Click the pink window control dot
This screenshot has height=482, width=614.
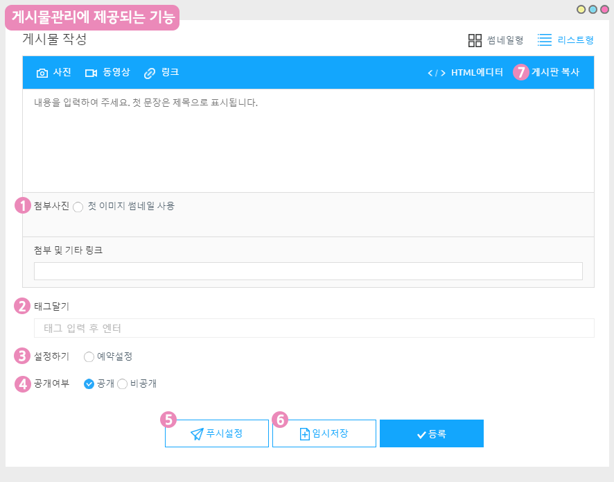604,10
